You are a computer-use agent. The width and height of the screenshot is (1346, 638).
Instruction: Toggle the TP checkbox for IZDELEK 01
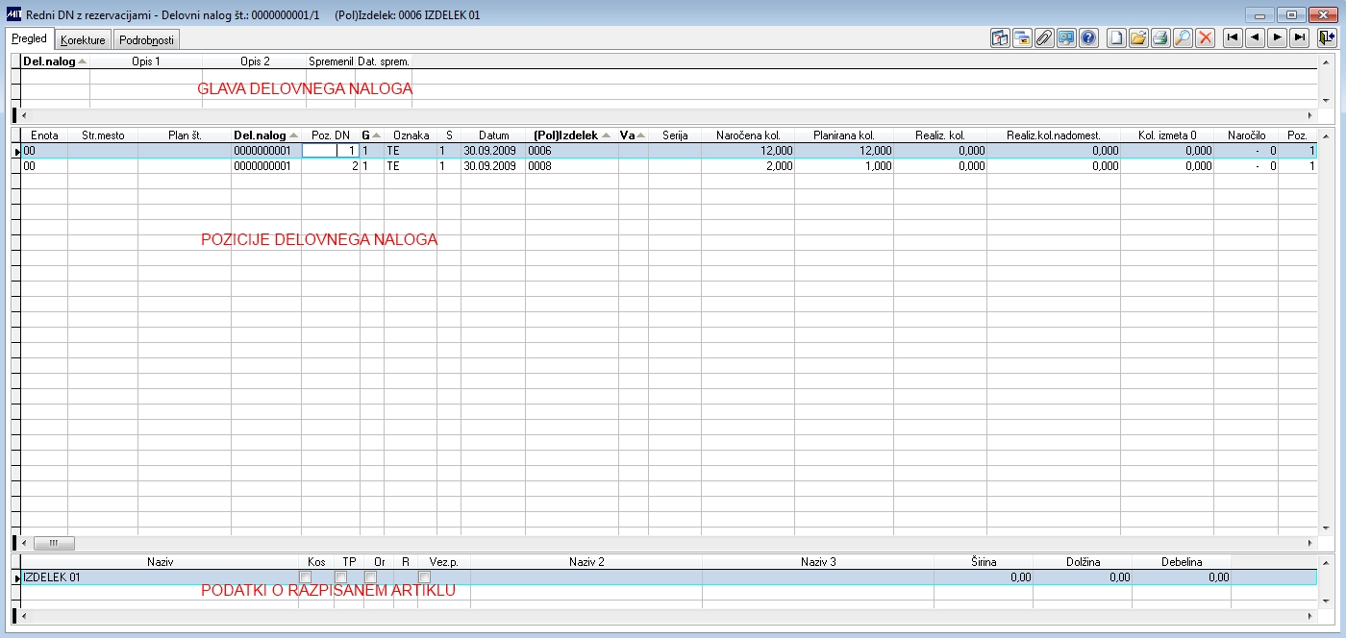pos(340,577)
